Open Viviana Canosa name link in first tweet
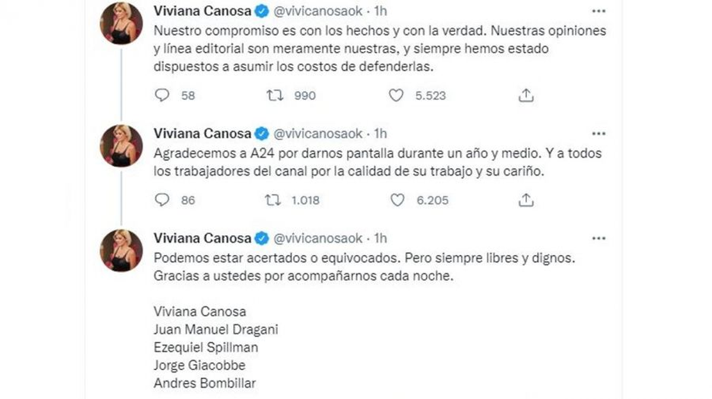Viewport: 712px width, 399px height. point(202,11)
